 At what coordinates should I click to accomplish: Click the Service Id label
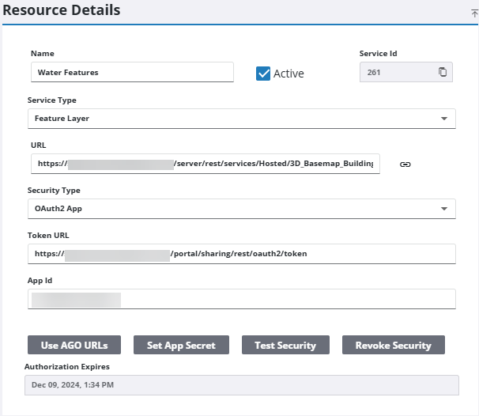pyautogui.click(x=378, y=54)
